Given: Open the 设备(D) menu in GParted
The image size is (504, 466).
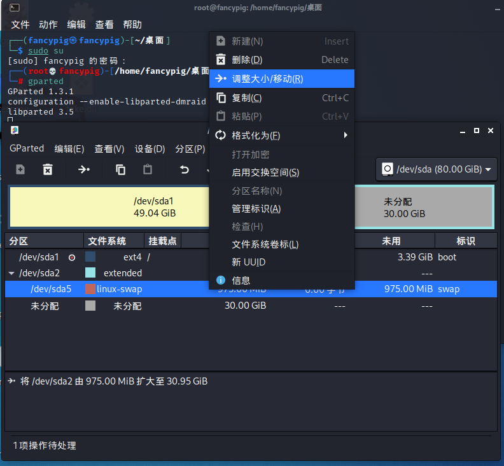Looking at the screenshot, I should click(150, 149).
